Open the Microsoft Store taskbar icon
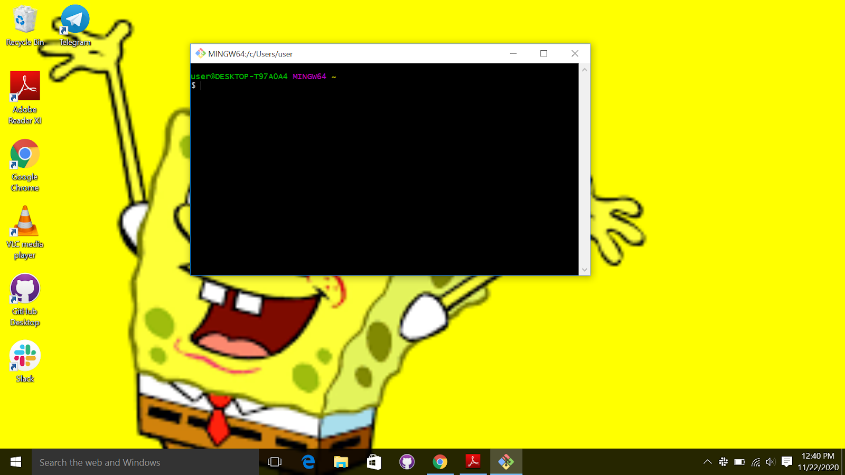The height and width of the screenshot is (475, 845). pos(374,462)
